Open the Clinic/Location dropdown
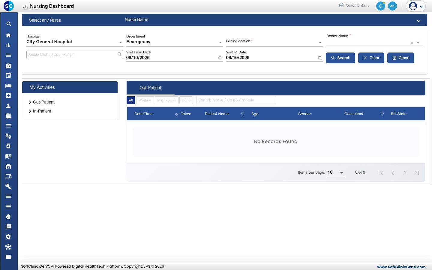 274,42
